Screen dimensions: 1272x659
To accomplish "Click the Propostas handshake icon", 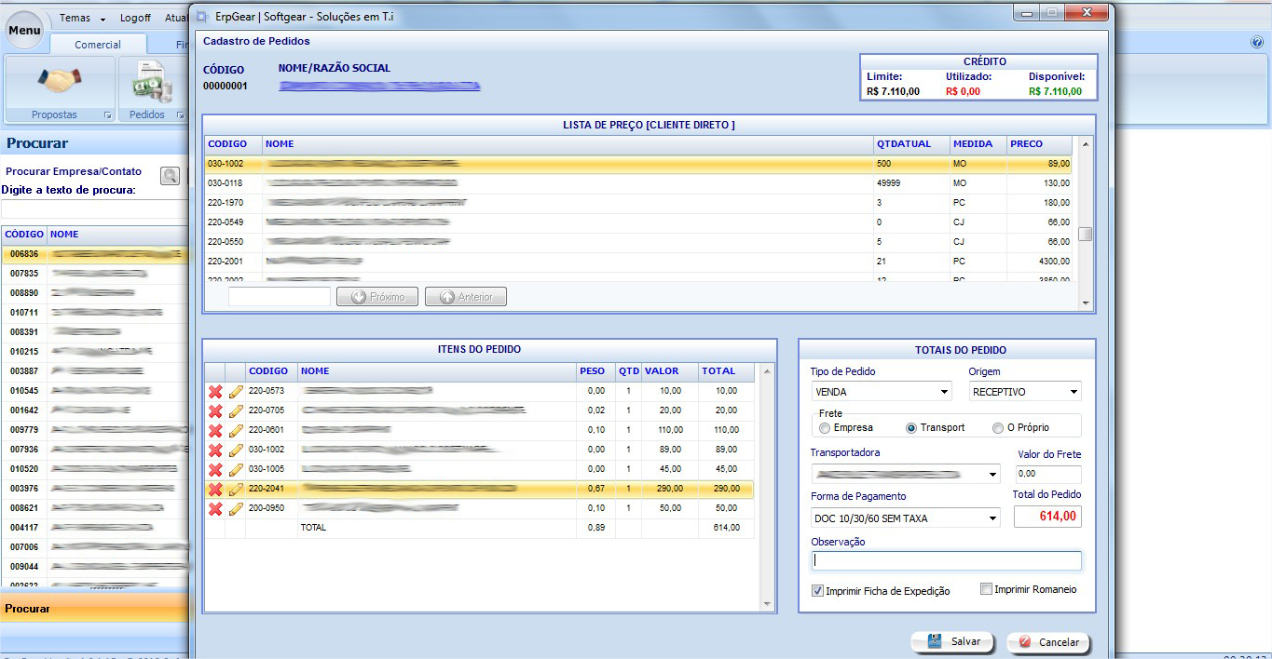I will click(60, 82).
